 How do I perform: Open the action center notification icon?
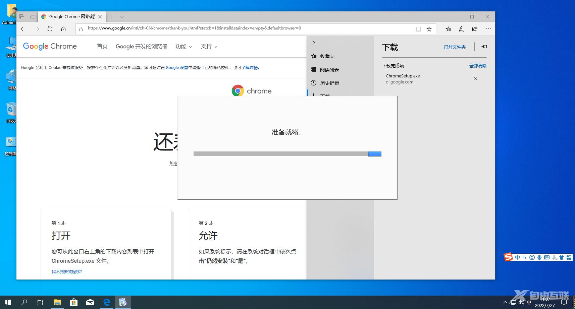[564, 303]
